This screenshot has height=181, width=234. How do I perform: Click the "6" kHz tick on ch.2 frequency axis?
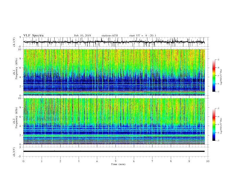(x=20, y=117)
